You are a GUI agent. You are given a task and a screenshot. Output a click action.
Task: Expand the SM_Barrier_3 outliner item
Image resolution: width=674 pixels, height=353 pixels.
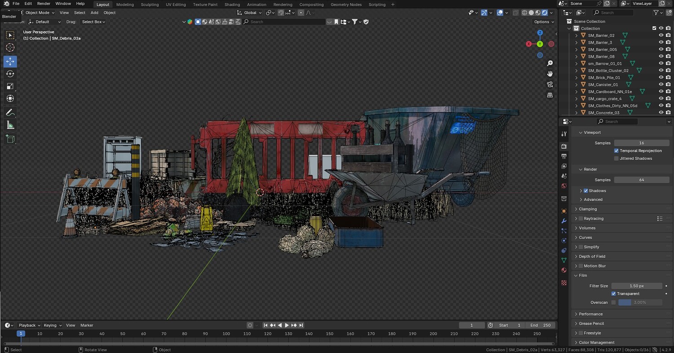coord(576,43)
